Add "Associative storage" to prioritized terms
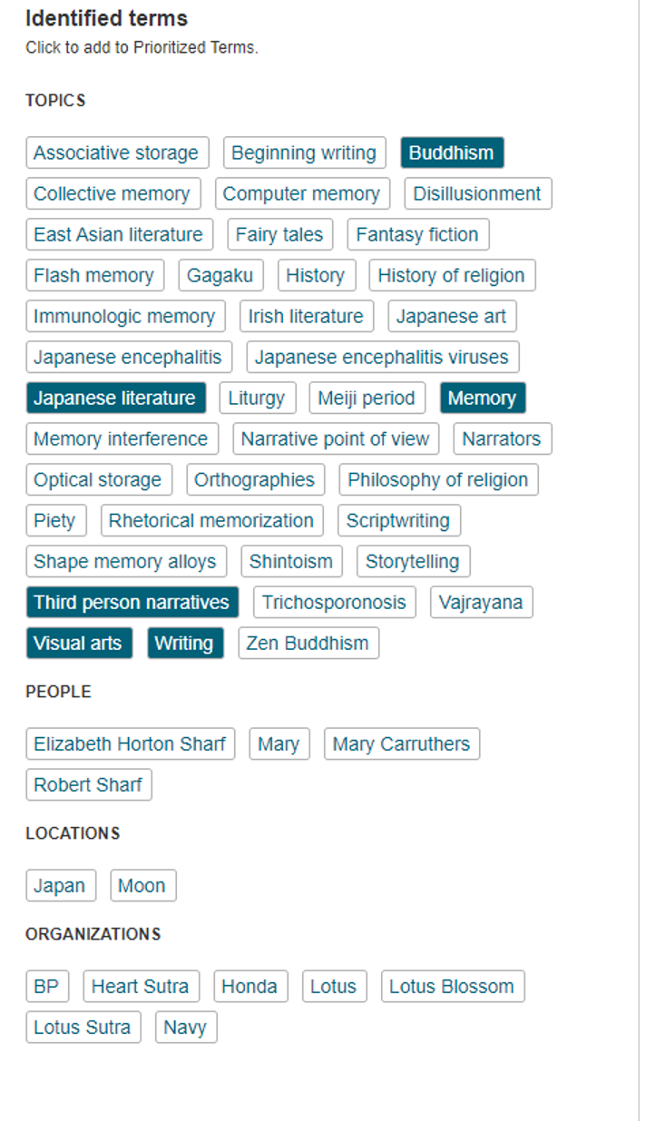This screenshot has width=646, height=1122. tap(116, 153)
